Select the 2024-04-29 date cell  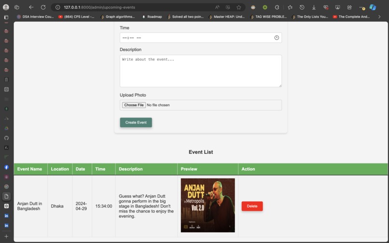point(81,206)
